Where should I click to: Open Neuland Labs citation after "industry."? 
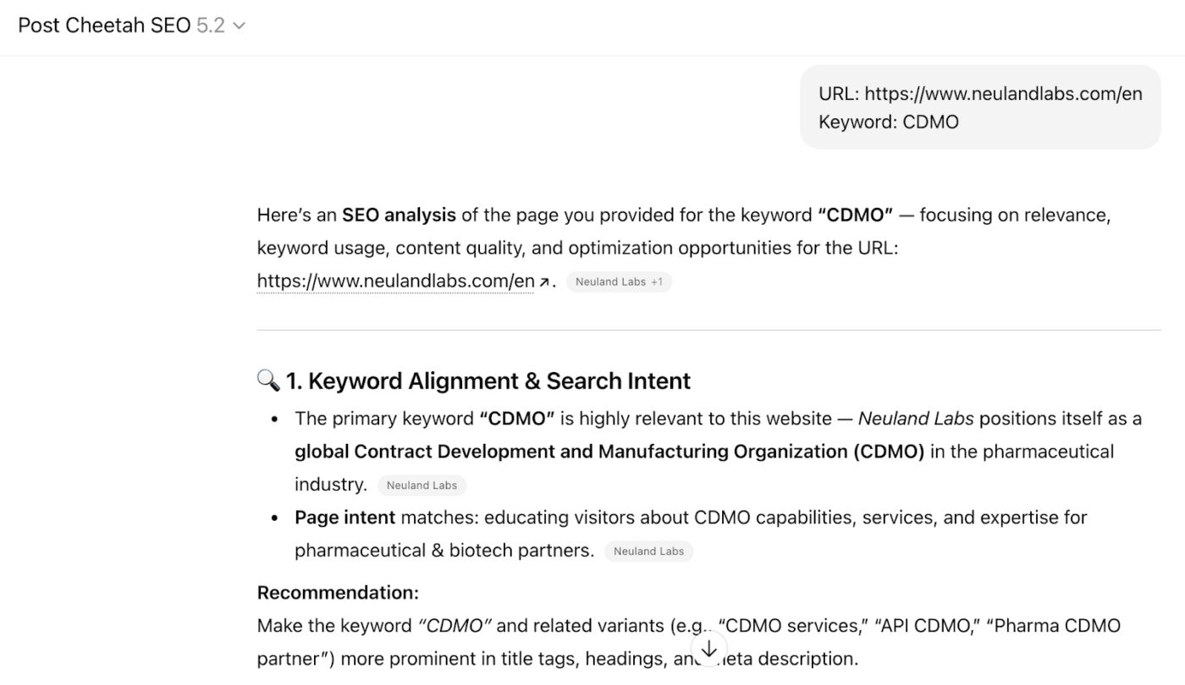click(422, 485)
